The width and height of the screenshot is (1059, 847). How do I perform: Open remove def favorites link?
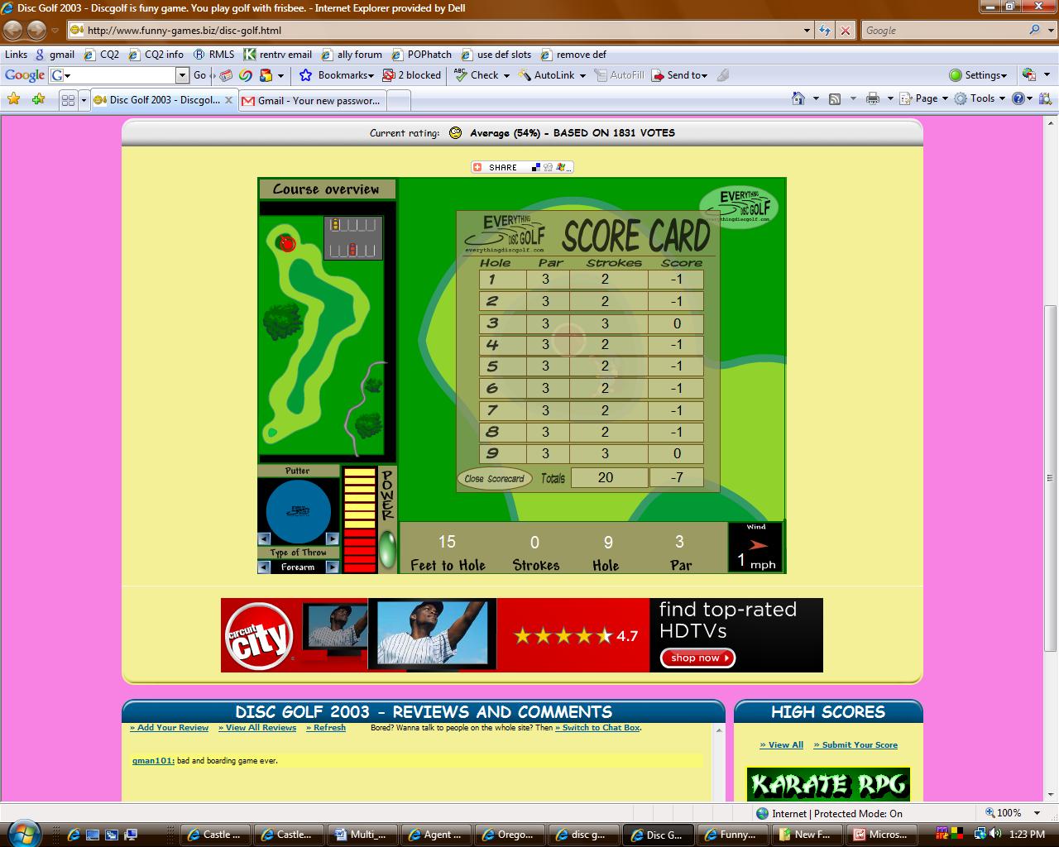click(573, 55)
